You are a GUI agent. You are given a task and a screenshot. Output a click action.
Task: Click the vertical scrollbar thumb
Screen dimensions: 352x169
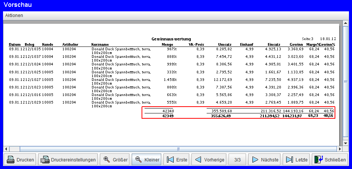345,81
